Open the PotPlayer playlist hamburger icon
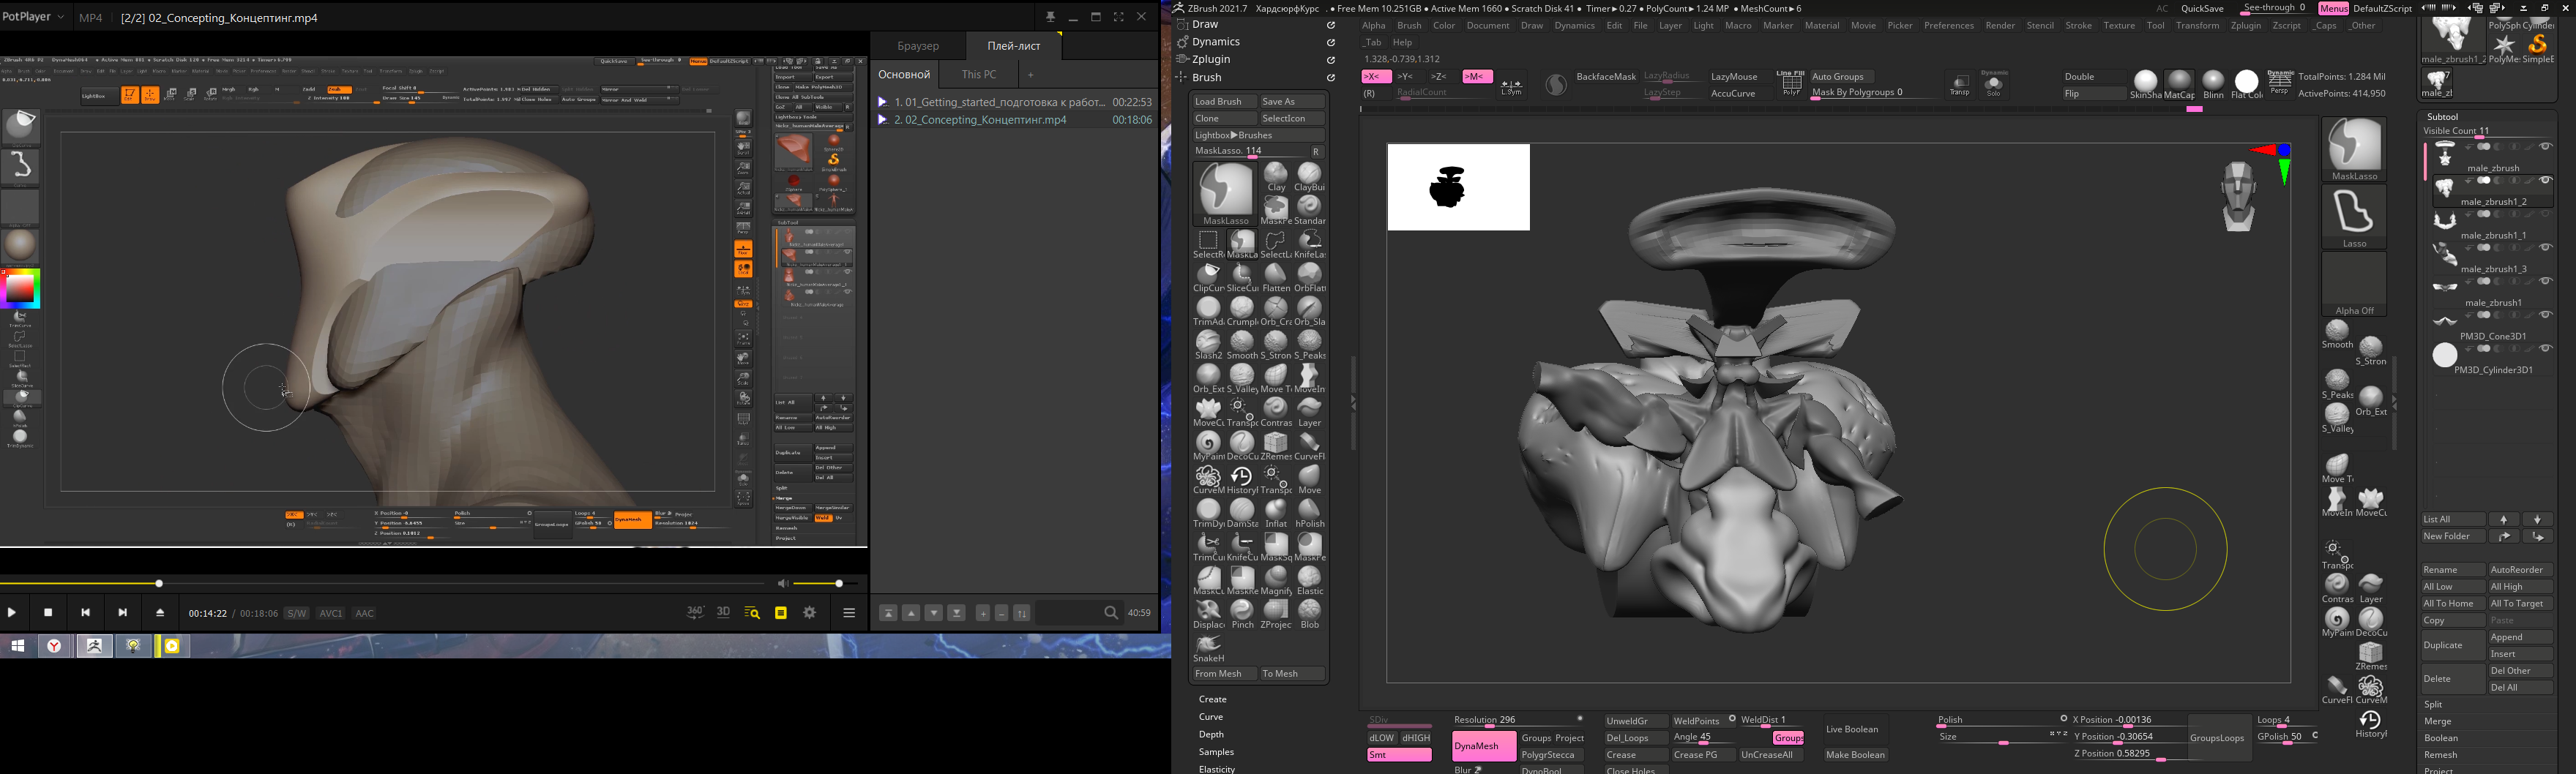 point(849,613)
